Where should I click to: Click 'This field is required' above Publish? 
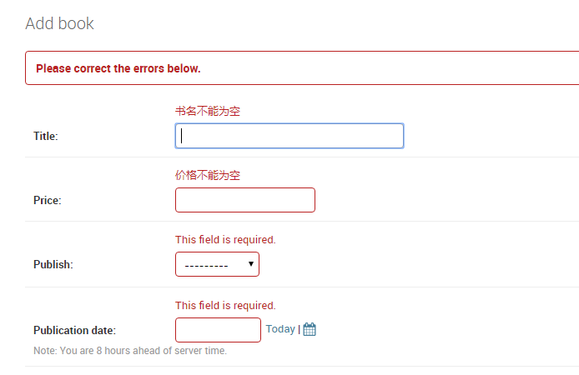tap(225, 240)
